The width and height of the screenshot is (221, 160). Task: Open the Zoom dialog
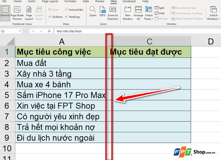coord(93,13)
